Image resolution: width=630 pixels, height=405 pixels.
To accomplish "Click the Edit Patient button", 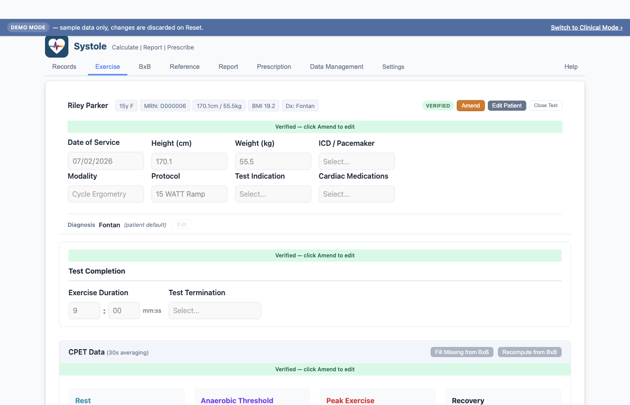I will 507,106.
